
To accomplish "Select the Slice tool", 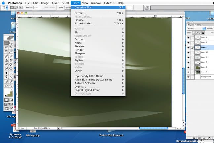I will pos(11,51).
